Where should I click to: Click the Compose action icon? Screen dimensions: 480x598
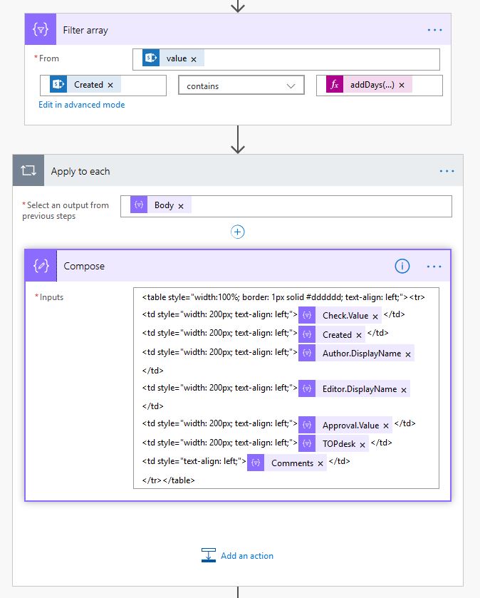41,266
